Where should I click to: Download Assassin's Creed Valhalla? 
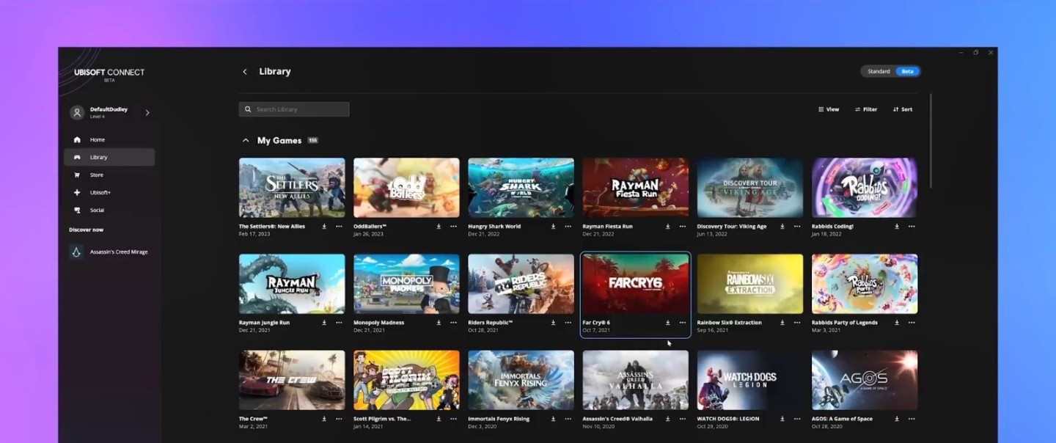pos(667,419)
